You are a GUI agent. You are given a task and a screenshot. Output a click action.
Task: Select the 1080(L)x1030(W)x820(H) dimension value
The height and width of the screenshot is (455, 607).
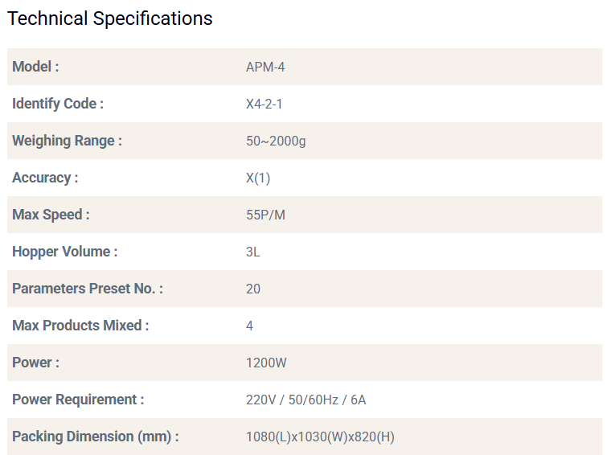(320, 437)
